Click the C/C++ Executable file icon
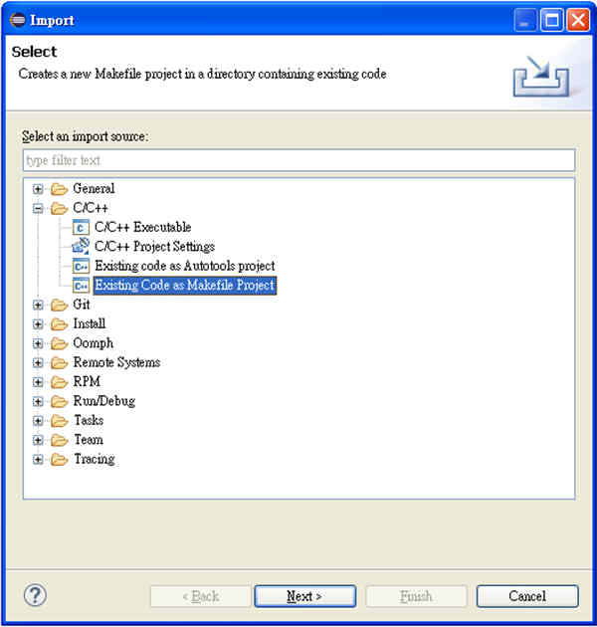The height and width of the screenshot is (627, 597). (81, 227)
